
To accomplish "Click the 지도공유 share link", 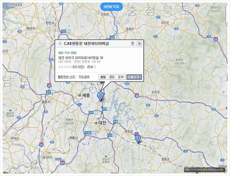I will point(84,77).
